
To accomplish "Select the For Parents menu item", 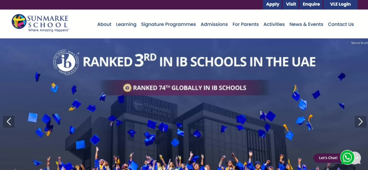I will (x=245, y=24).
